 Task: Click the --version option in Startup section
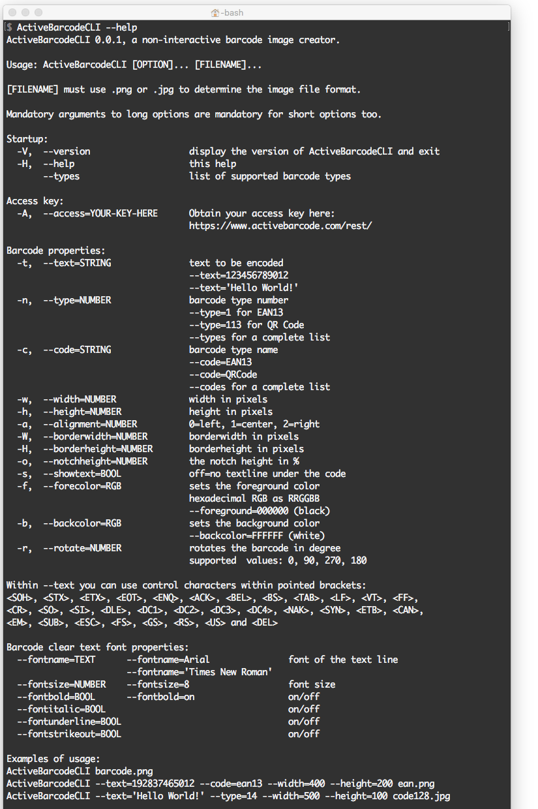point(67,151)
